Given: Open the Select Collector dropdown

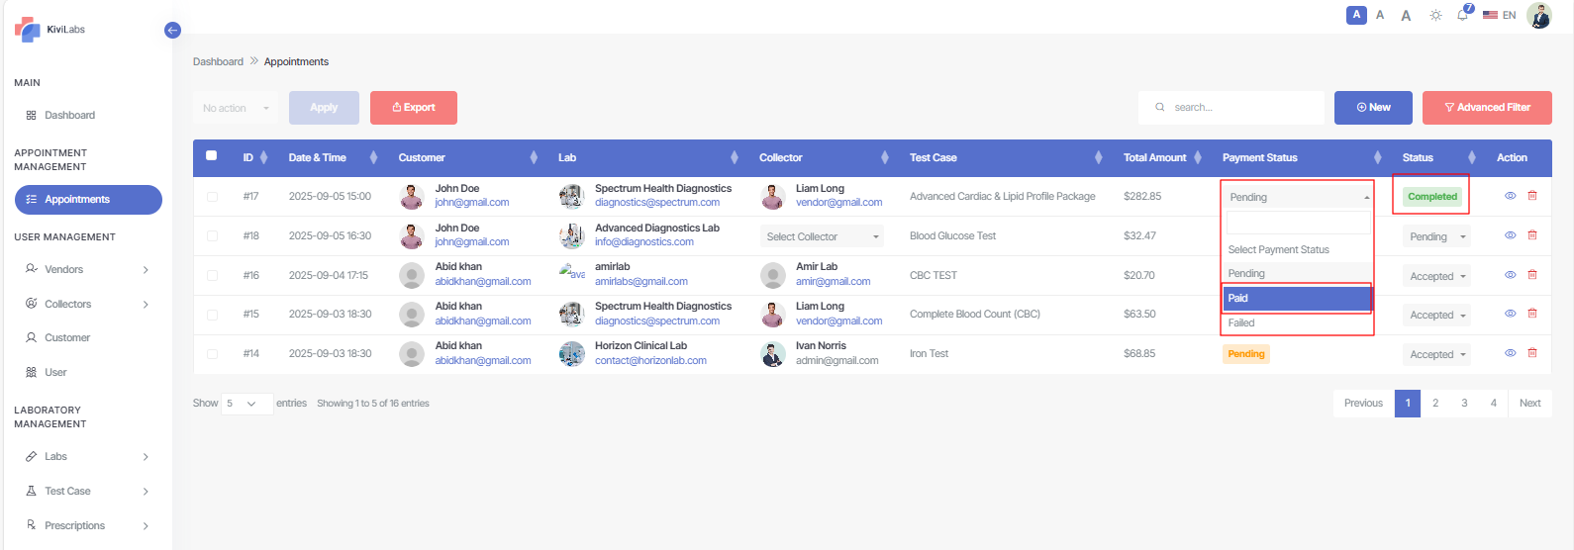Looking at the screenshot, I should point(822,236).
